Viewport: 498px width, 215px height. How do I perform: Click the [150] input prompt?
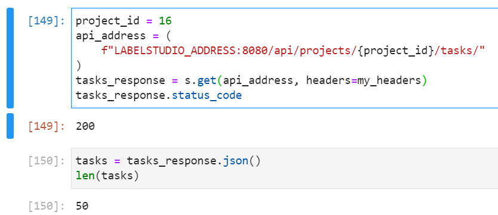[x=47, y=161]
